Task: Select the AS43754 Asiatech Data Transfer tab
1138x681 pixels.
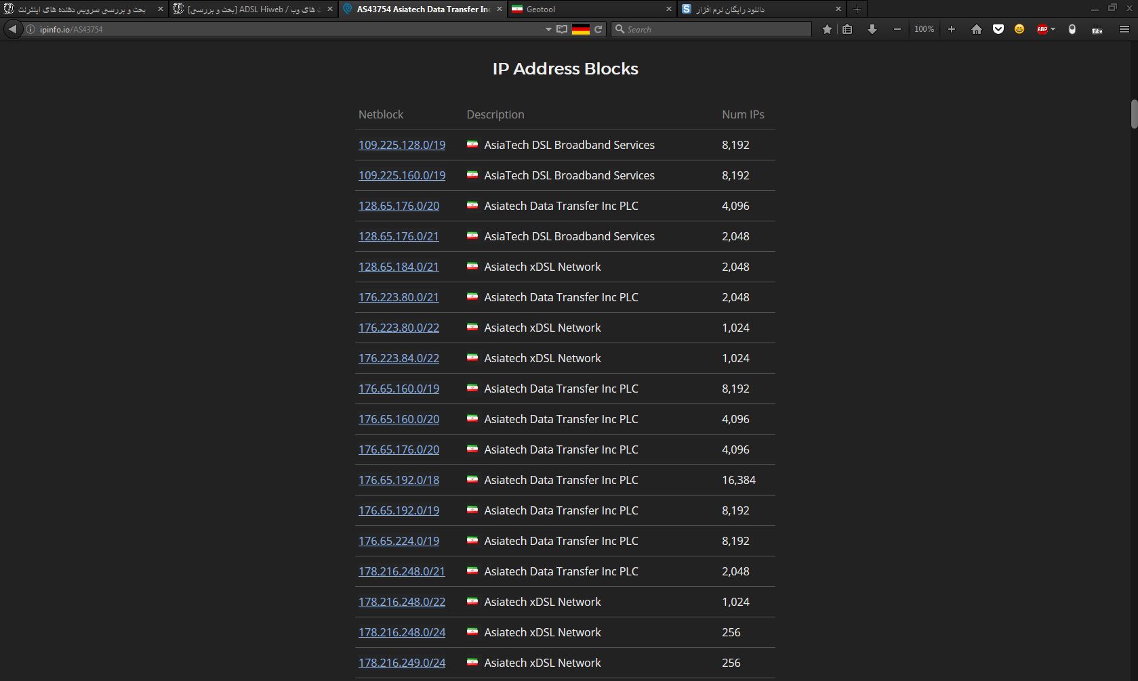Action: point(422,9)
